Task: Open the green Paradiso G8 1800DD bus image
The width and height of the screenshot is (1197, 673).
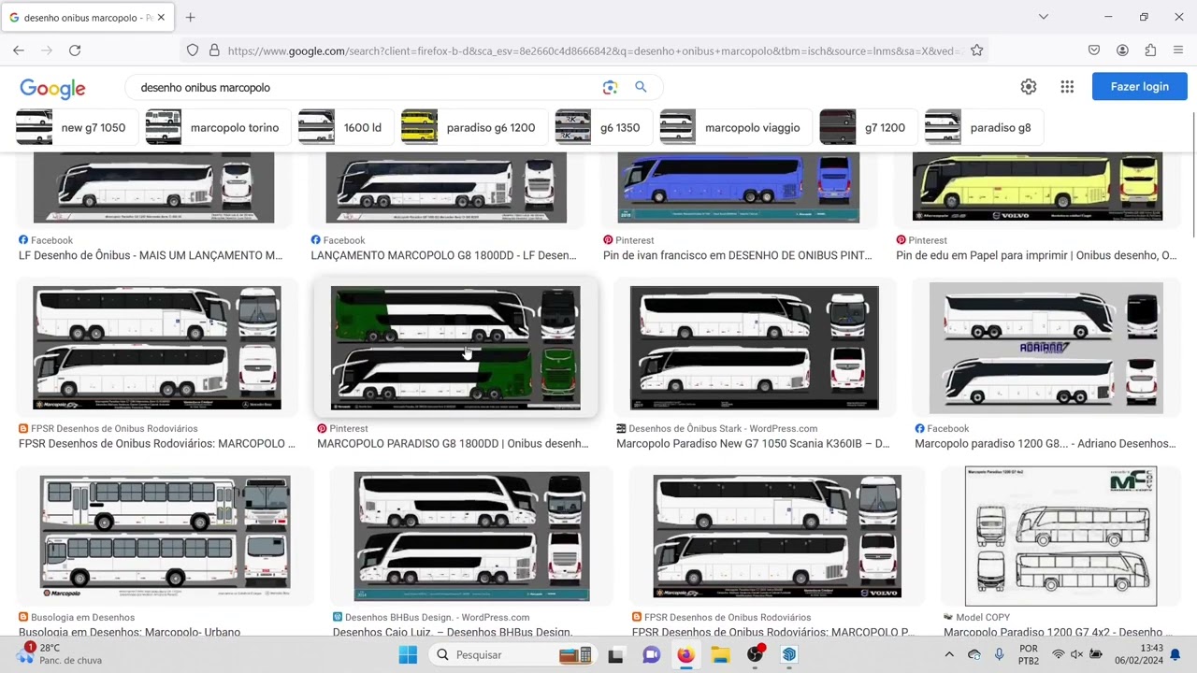Action: 455,348
